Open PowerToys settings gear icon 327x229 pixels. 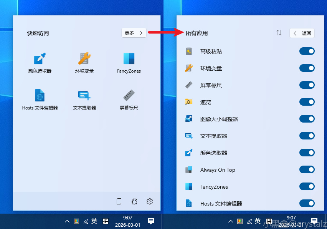(150, 201)
